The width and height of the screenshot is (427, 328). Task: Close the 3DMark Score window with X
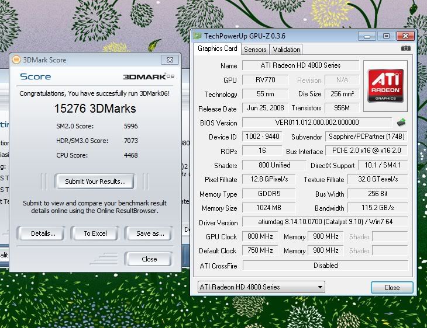tap(170, 60)
